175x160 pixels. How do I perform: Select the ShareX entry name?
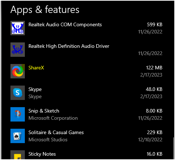click(36, 68)
